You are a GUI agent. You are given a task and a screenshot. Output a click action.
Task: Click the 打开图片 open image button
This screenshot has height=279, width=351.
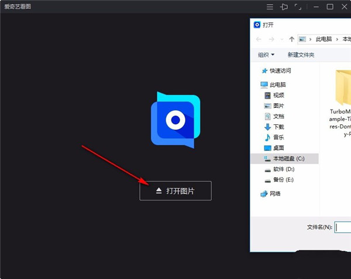(x=175, y=191)
